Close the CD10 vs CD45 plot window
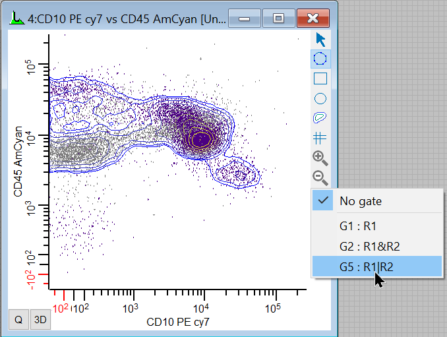 (313, 18)
